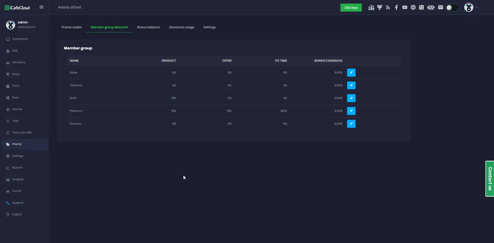494x243 pixels.
Task: Open the RSS feed icon
Action: tap(388, 7)
